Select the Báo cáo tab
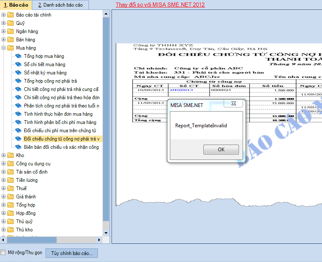Viewport: 322px width, 262px height. tap(16, 5)
